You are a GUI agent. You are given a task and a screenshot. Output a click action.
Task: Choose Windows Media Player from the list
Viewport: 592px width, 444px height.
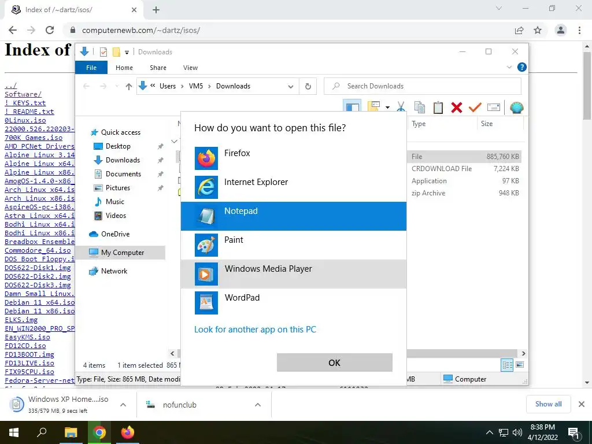(x=293, y=273)
